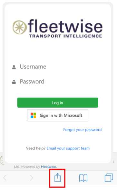
Task: Click the user silhouette icon beside Username
Action: 14,67
